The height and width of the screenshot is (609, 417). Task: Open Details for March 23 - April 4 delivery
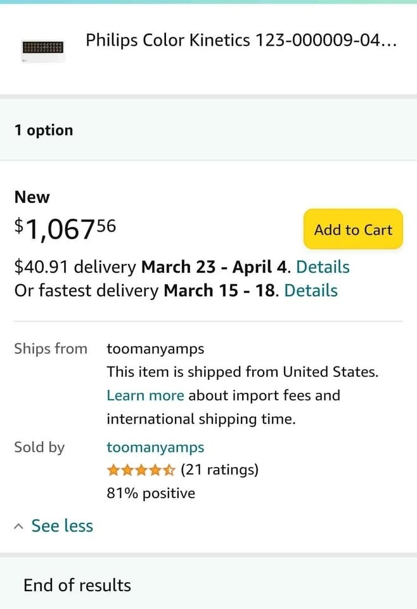pyautogui.click(x=323, y=267)
